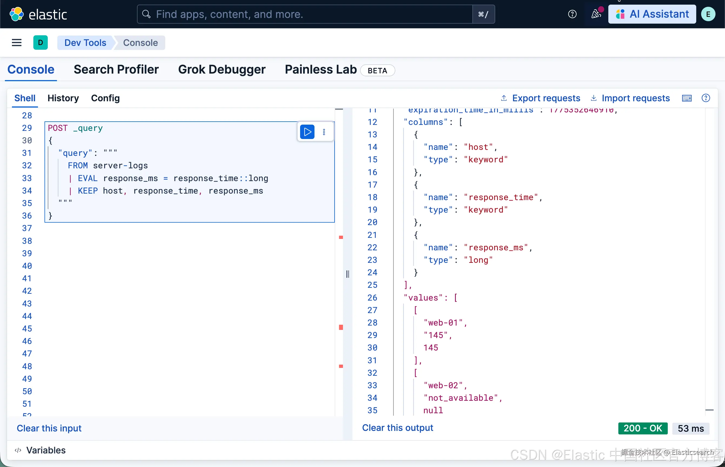
Task: Open the user avatar E menu
Action: point(708,14)
